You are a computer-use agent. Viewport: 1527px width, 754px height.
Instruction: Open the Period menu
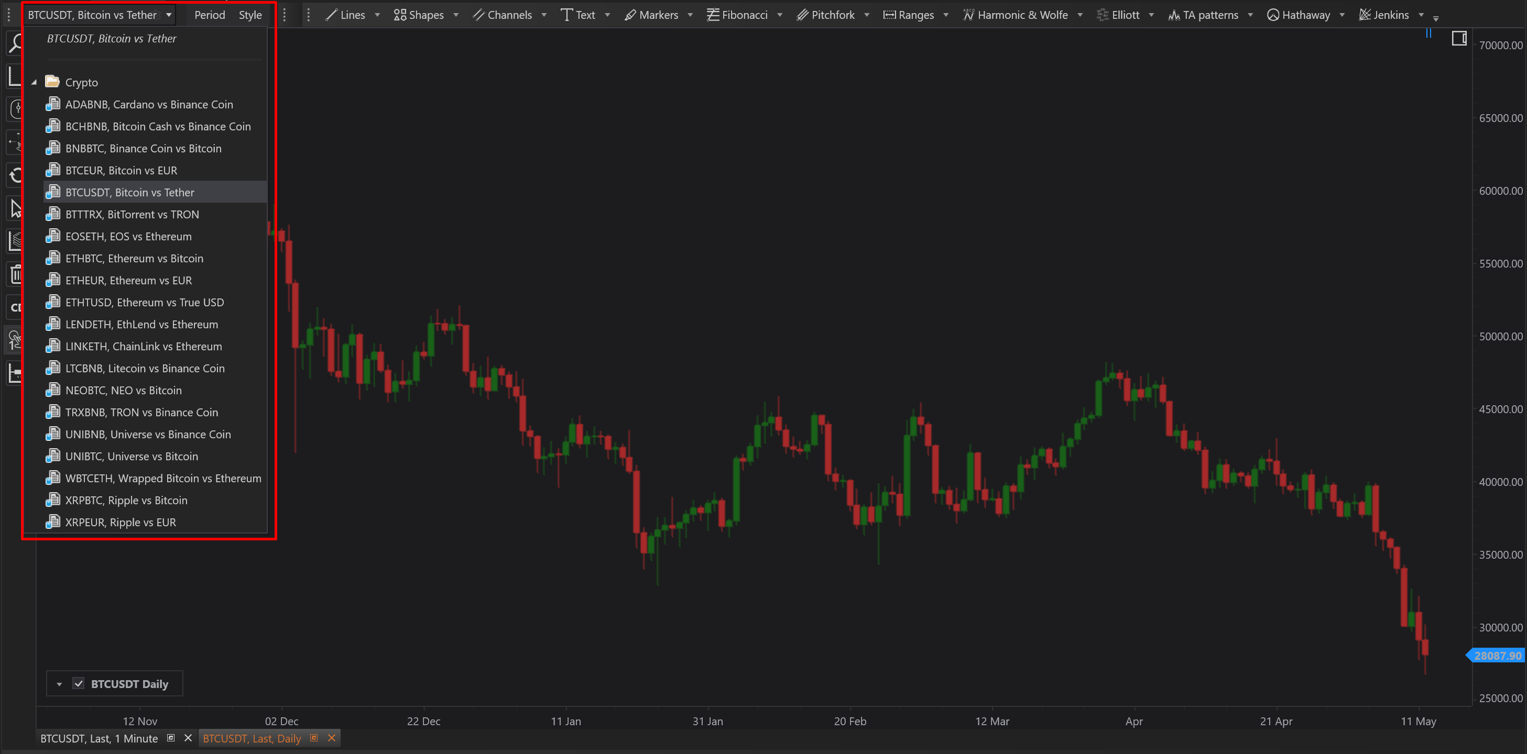pyautogui.click(x=210, y=15)
